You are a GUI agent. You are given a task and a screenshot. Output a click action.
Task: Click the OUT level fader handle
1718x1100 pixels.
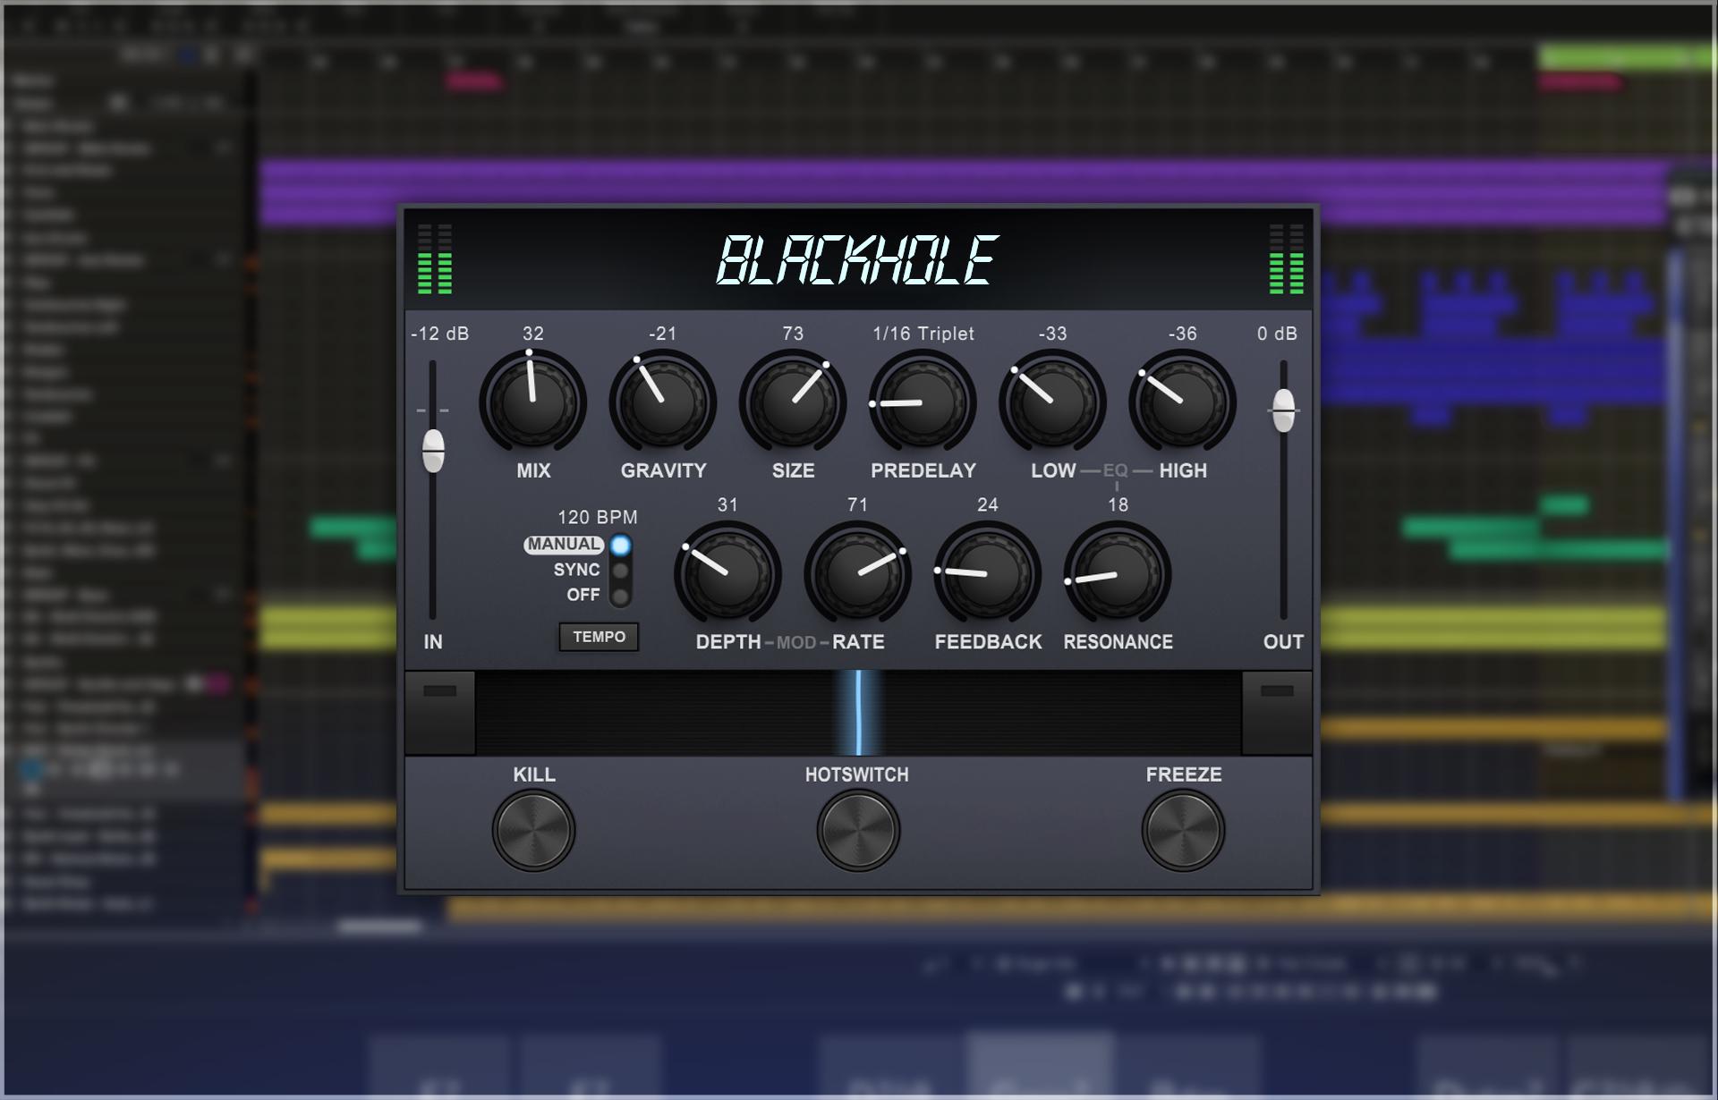[x=1283, y=410]
